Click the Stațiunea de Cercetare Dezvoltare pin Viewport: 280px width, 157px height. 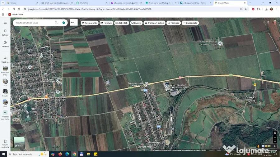[x=220, y=43]
